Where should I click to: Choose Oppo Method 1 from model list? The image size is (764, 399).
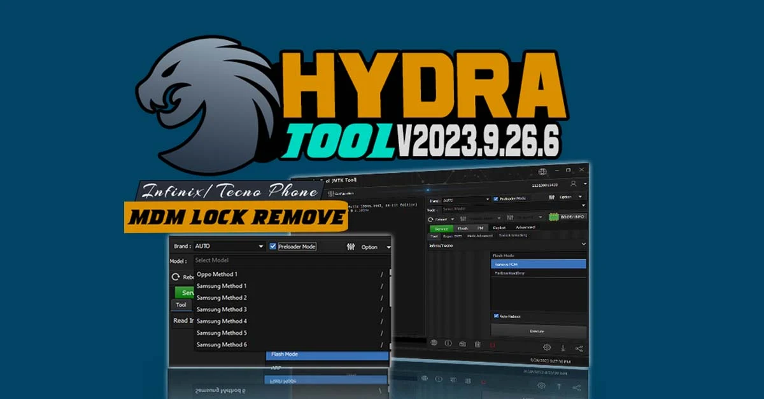click(290, 274)
